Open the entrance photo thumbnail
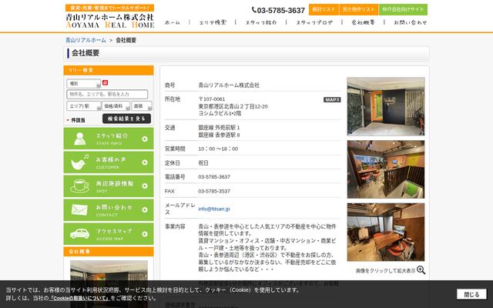The height and width of the screenshot is (308, 493). tap(386, 106)
